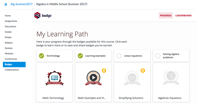Select the grayed Simplifying Solutions badge
This screenshot has width=198, height=104.
[132, 78]
